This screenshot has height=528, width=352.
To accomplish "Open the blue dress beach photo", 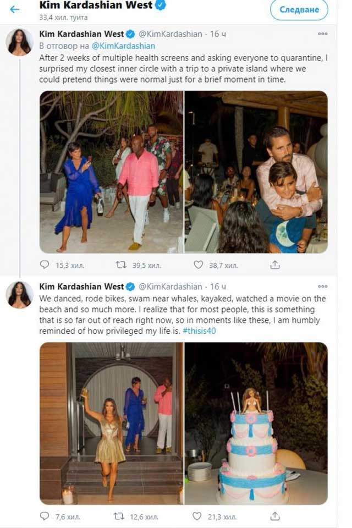I will [111, 172].
